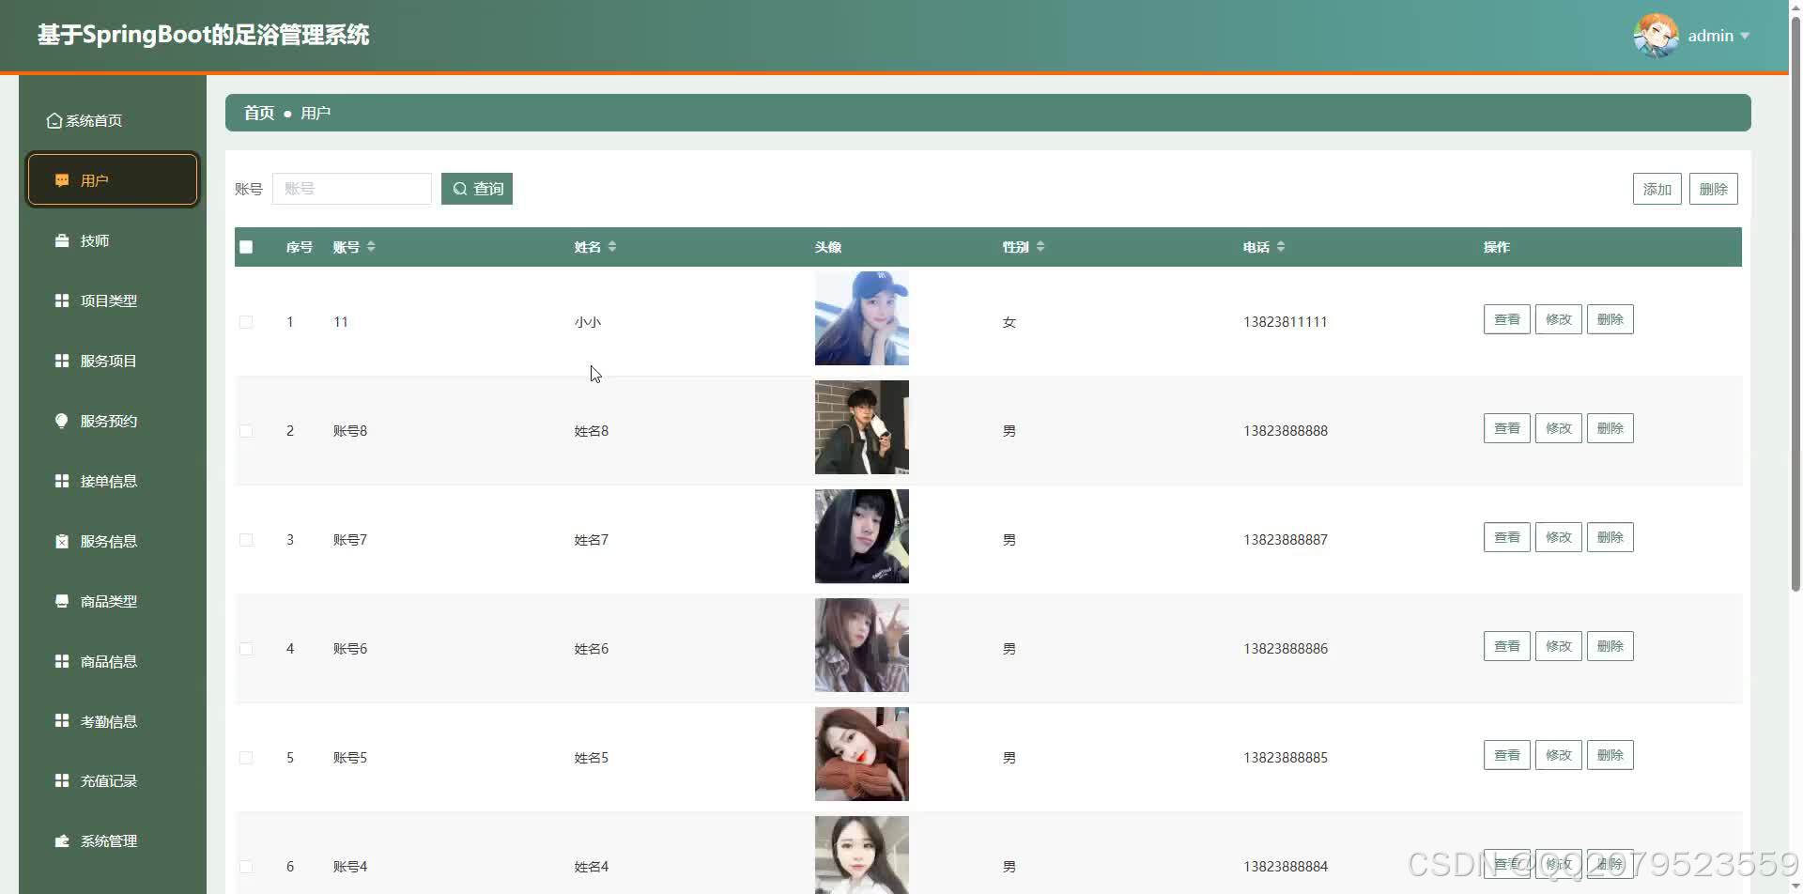1803x894 pixels.
Task: Open the admin dropdown arrow
Action: (1745, 36)
